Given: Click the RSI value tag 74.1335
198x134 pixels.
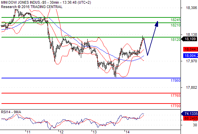Looking at the screenshot, I should coord(190,114).
